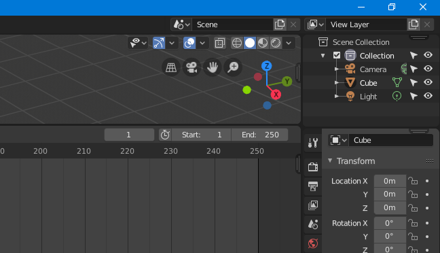Click the Y axis on navigation gizmo
This screenshot has height=253, width=440.
[287, 82]
